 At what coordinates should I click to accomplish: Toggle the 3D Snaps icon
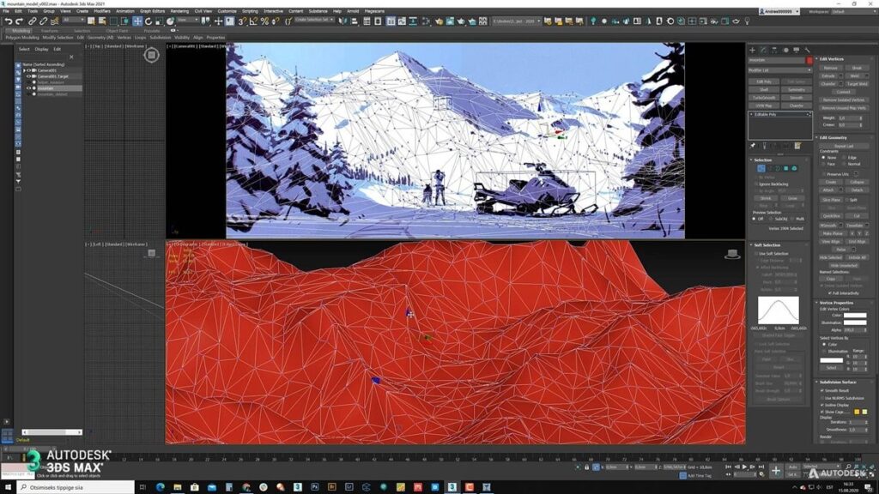tap(242, 21)
